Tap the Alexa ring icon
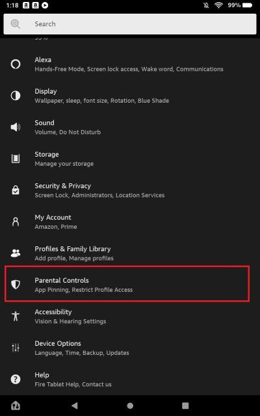Image resolution: width=260 pixels, height=416 pixels. coord(16,64)
